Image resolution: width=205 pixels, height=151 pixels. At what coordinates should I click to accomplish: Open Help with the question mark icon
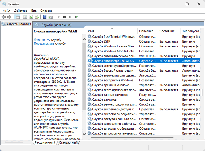[x=45, y=17]
